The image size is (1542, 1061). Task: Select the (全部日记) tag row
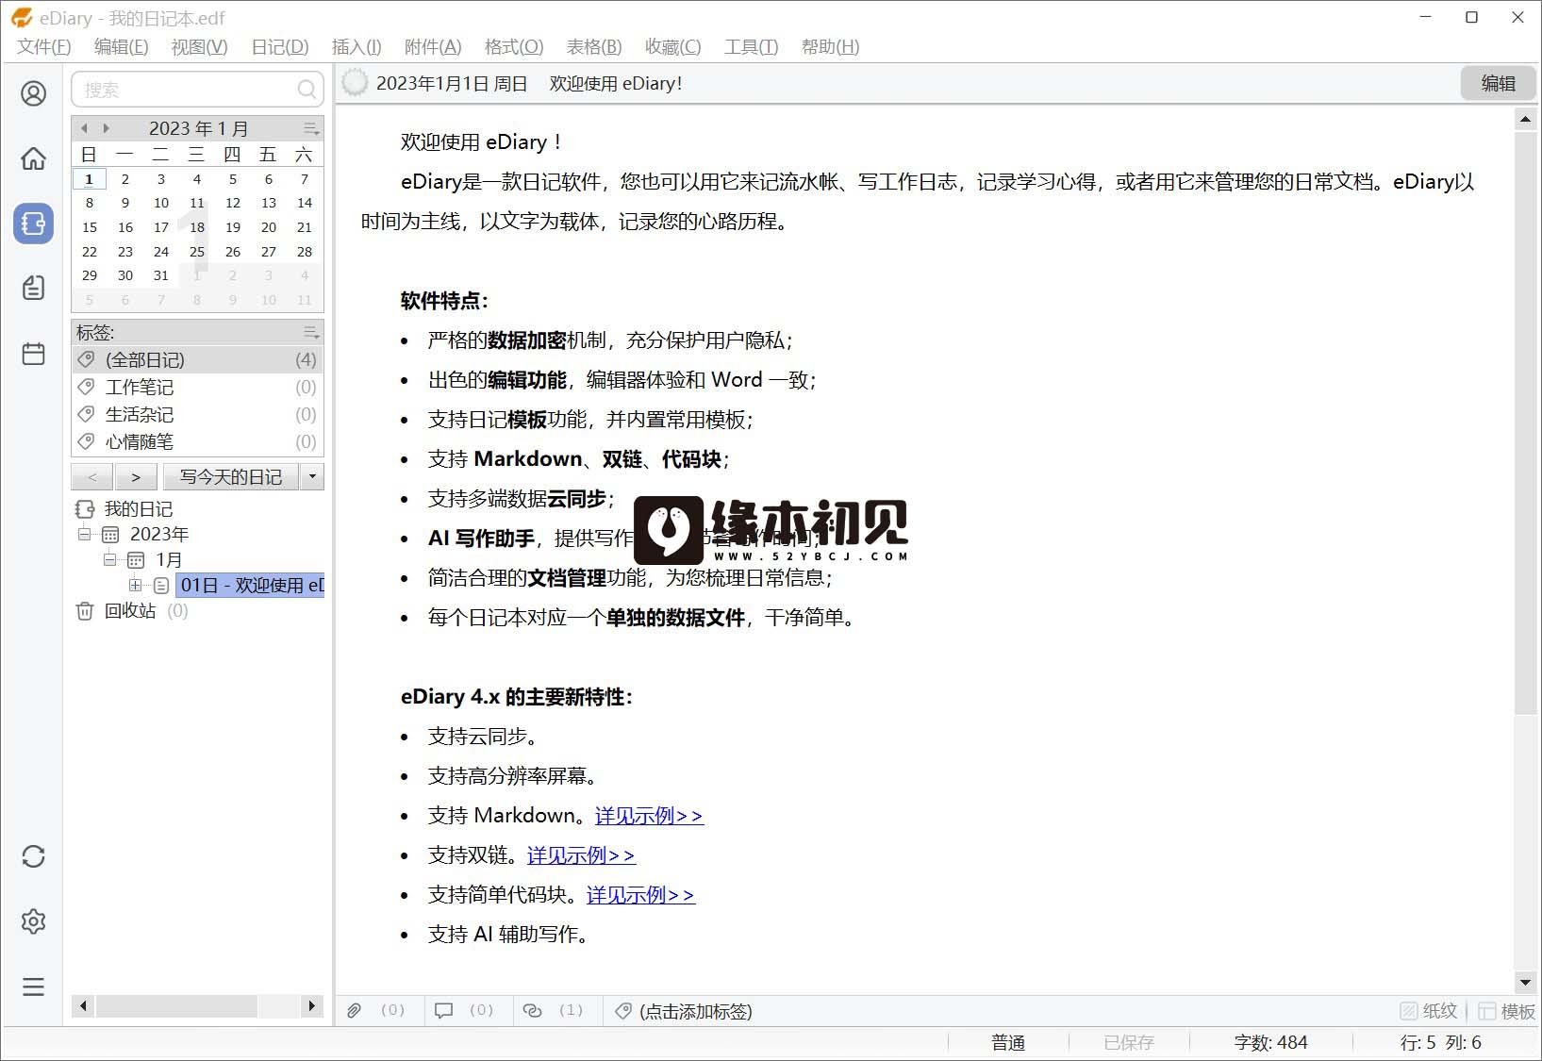tap(197, 359)
